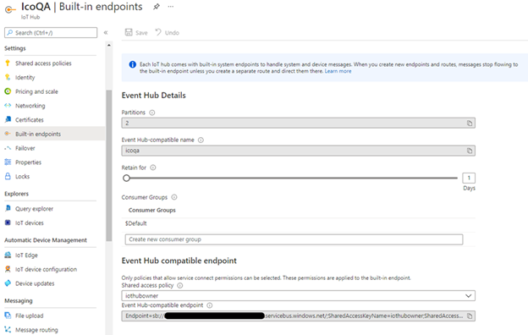Click the Retain for slider handle
Image resolution: width=528 pixels, height=335 pixels.
coord(126,178)
